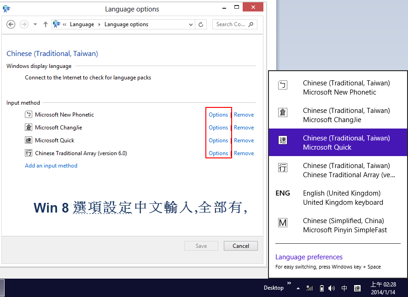Viewport: 408px width, 297px height.
Task: Switch to English United Kingdom keyboard
Action: [338, 198]
